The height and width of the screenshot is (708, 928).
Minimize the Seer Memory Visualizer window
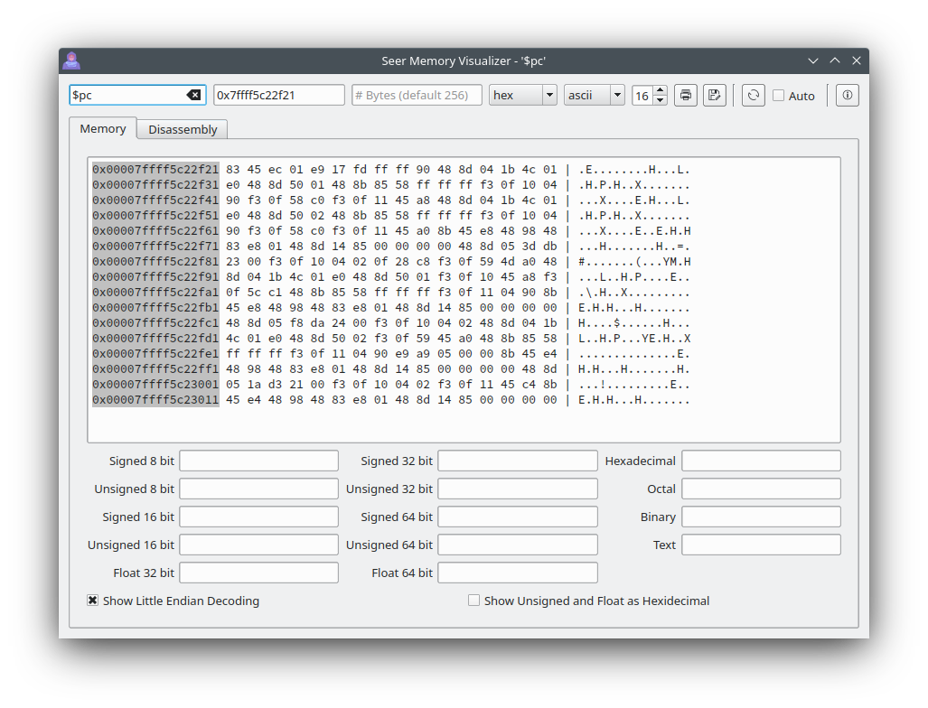click(813, 61)
